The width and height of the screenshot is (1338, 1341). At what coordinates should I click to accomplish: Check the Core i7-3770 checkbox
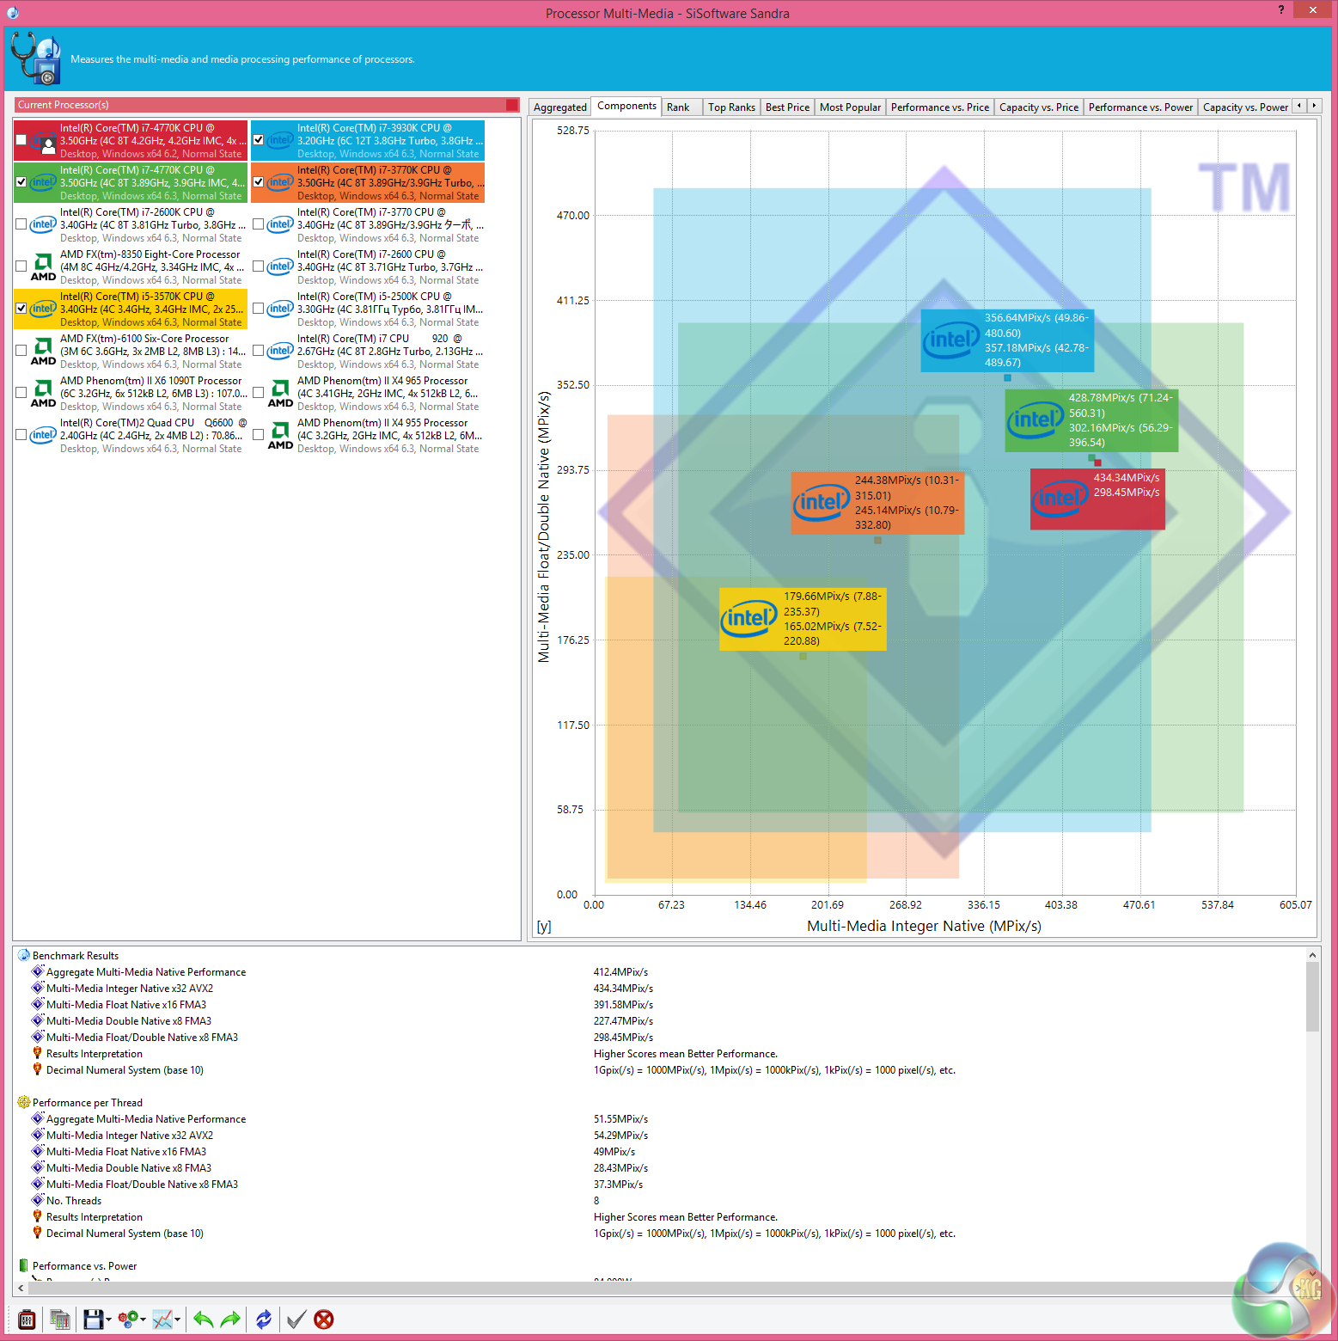point(259,224)
